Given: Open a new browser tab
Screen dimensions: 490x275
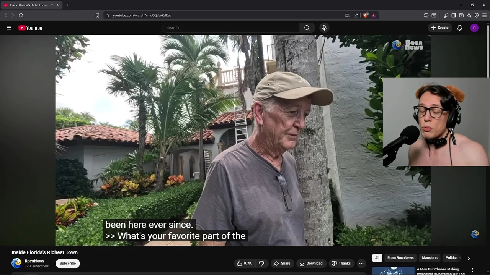Looking at the screenshot, I should pos(68,5).
